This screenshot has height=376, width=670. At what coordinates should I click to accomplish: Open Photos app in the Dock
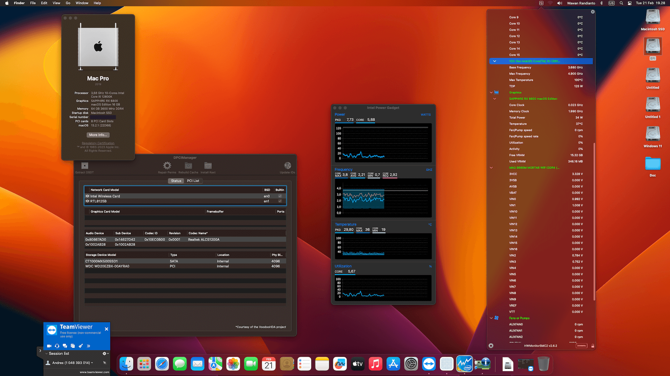233,364
